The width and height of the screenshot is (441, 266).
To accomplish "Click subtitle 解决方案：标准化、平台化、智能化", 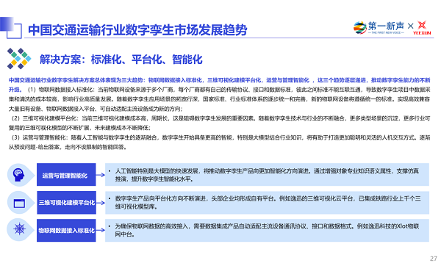I will click(121, 60).
